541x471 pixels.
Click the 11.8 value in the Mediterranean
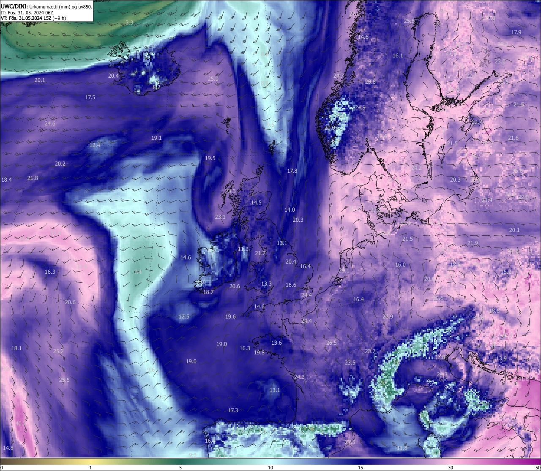click(x=402, y=448)
